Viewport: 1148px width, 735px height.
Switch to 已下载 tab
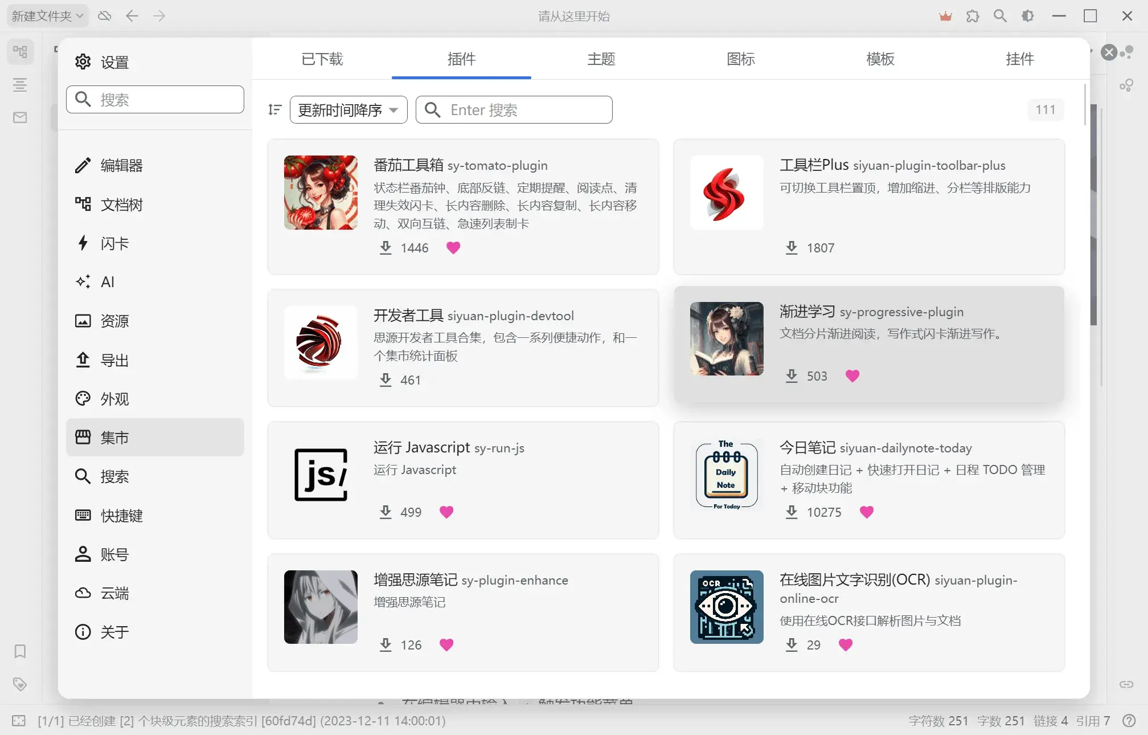point(322,59)
